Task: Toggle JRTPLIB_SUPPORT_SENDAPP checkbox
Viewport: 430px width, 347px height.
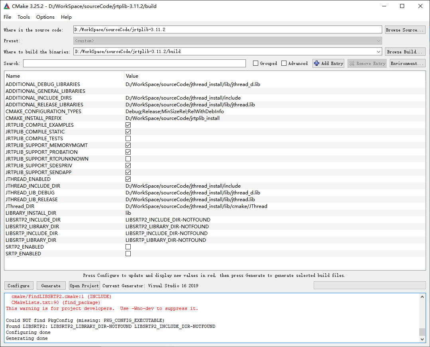Action: coord(128,172)
